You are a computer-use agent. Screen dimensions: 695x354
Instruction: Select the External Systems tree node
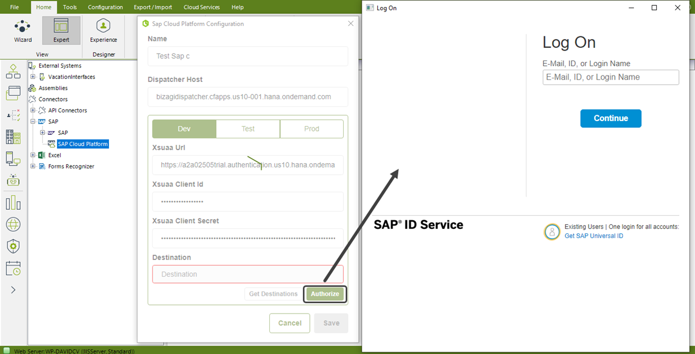pos(60,66)
